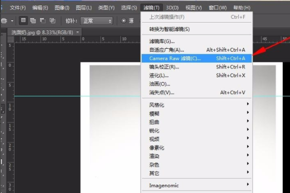The height and width of the screenshot is (193, 290).
Task: Select the Intersect with Selection icon
Action: click(52, 21)
